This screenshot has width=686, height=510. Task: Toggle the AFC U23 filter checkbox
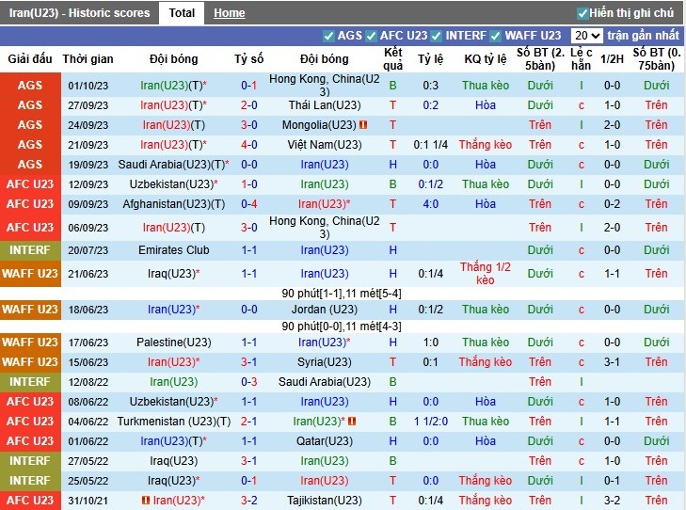[372, 36]
